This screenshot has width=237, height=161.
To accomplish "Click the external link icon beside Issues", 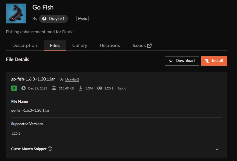I will pyautogui.click(x=149, y=45).
